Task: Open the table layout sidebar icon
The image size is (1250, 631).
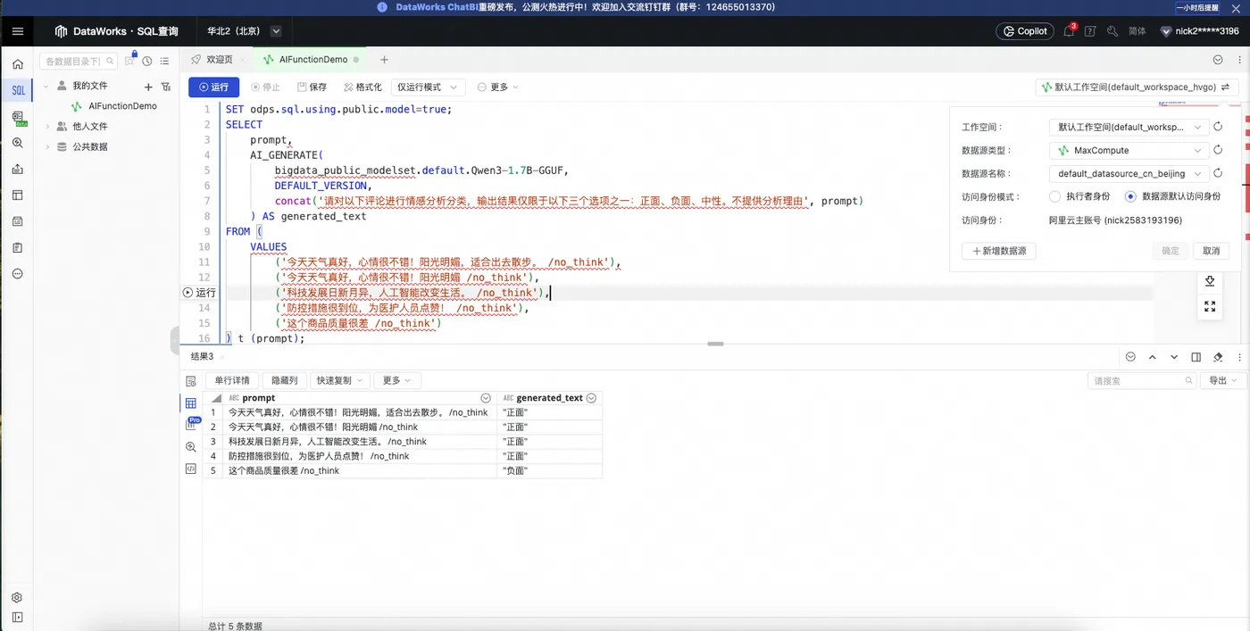Action: (18, 195)
